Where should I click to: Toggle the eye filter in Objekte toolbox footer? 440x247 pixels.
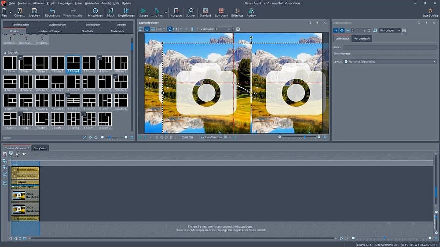point(90,137)
